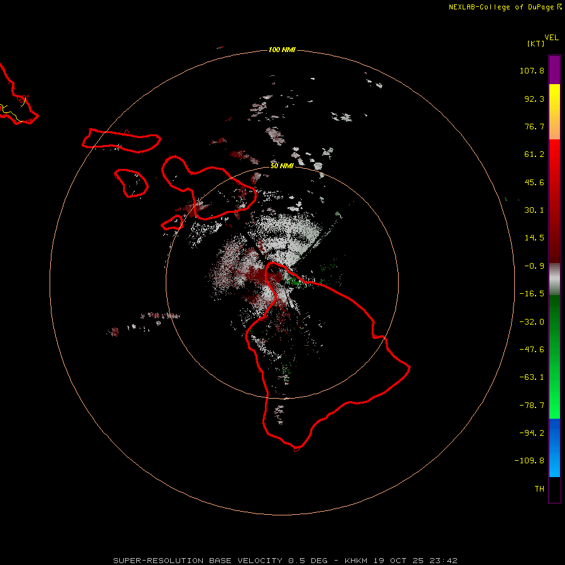The width and height of the screenshot is (565, 565).
Task: Select the -0.9 scale value
Action: pyautogui.click(x=534, y=266)
